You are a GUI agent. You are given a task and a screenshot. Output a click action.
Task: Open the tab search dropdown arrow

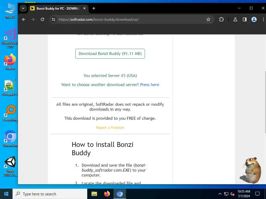[x=23, y=8]
